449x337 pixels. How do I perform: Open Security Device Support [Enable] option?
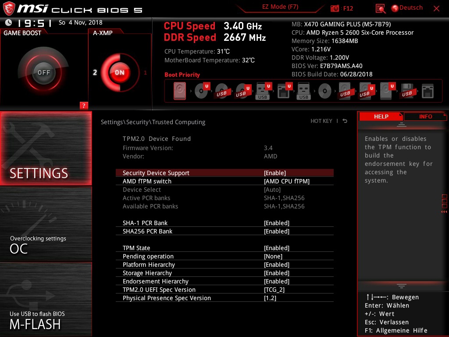(x=224, y=173)
